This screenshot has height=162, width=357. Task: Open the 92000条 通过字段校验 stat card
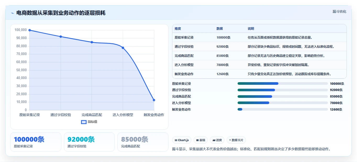click(x=89, y=142)
